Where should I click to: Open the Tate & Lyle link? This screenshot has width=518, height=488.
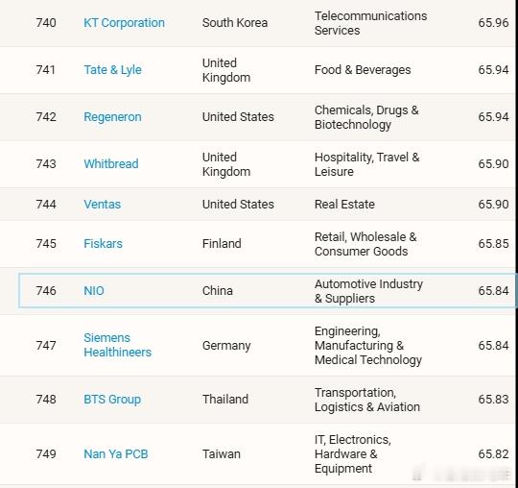112,70
